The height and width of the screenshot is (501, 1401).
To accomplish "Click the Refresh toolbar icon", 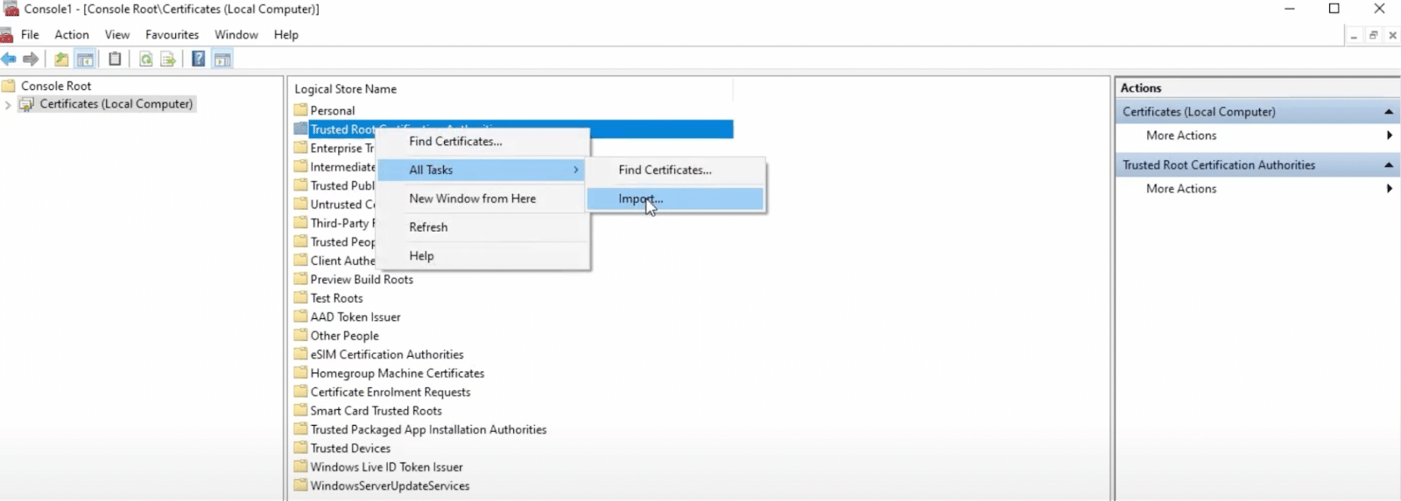I will click(146, 59).
